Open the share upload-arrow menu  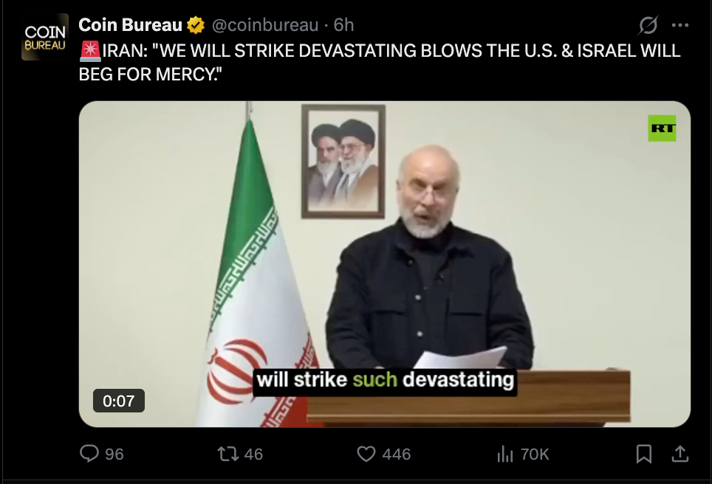680,454
